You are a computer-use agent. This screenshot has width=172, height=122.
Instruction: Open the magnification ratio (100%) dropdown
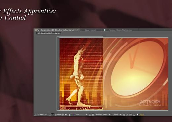coord(42,115)
